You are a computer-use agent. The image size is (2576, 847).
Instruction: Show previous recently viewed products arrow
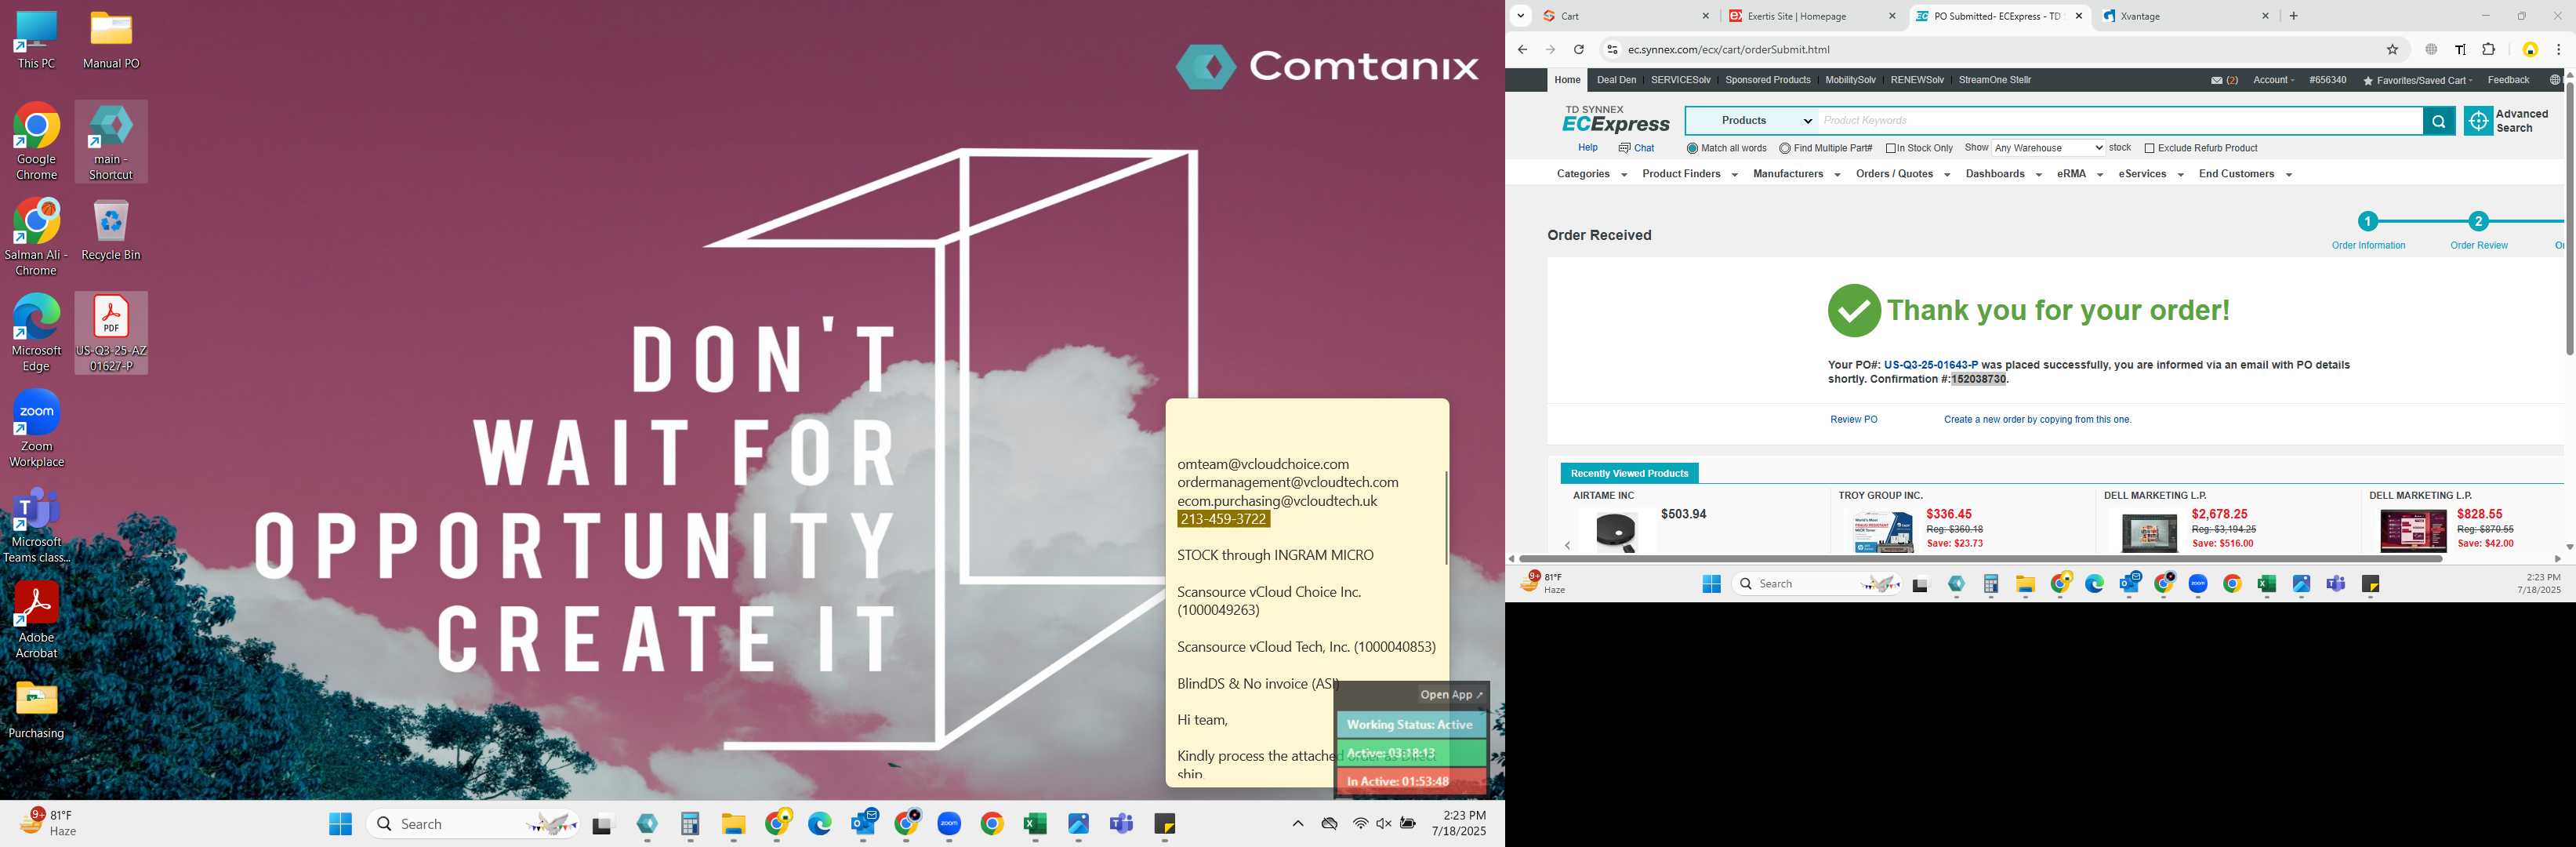(1567, 545)
